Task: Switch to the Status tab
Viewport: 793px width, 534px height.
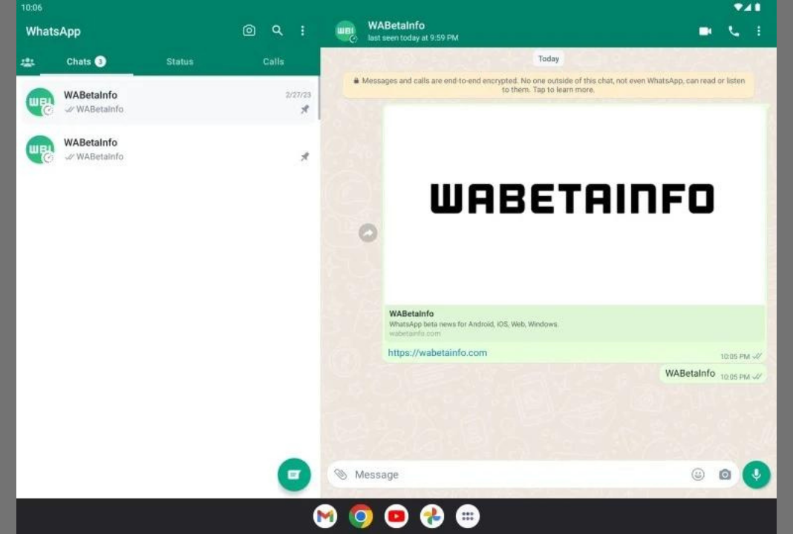Action: click(180, 62)
